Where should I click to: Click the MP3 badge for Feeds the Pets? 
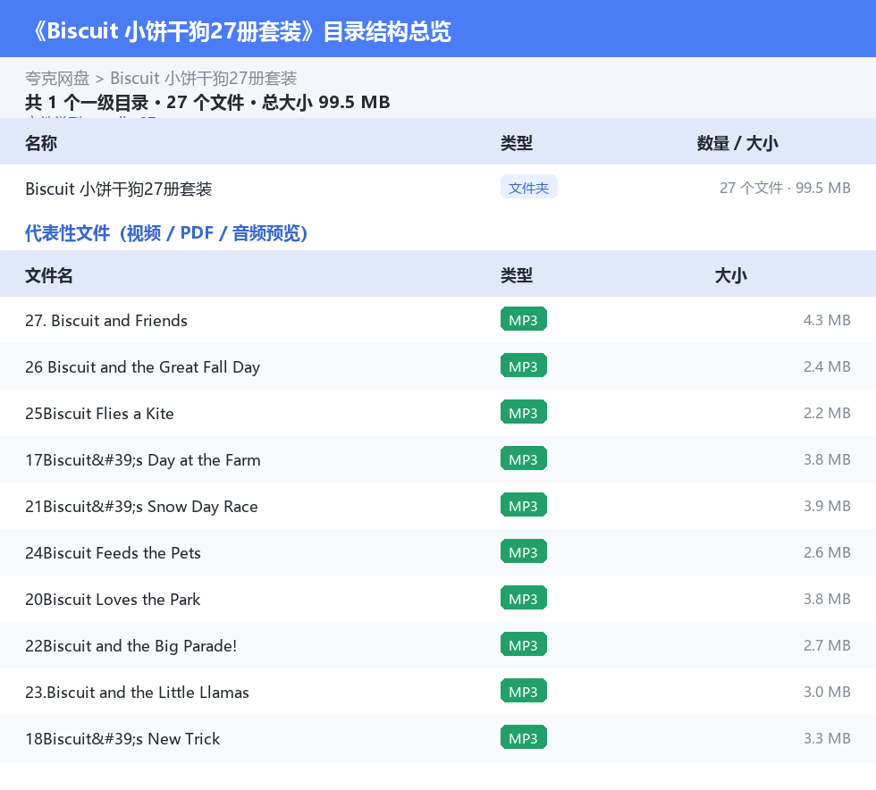tap(524, 551)
